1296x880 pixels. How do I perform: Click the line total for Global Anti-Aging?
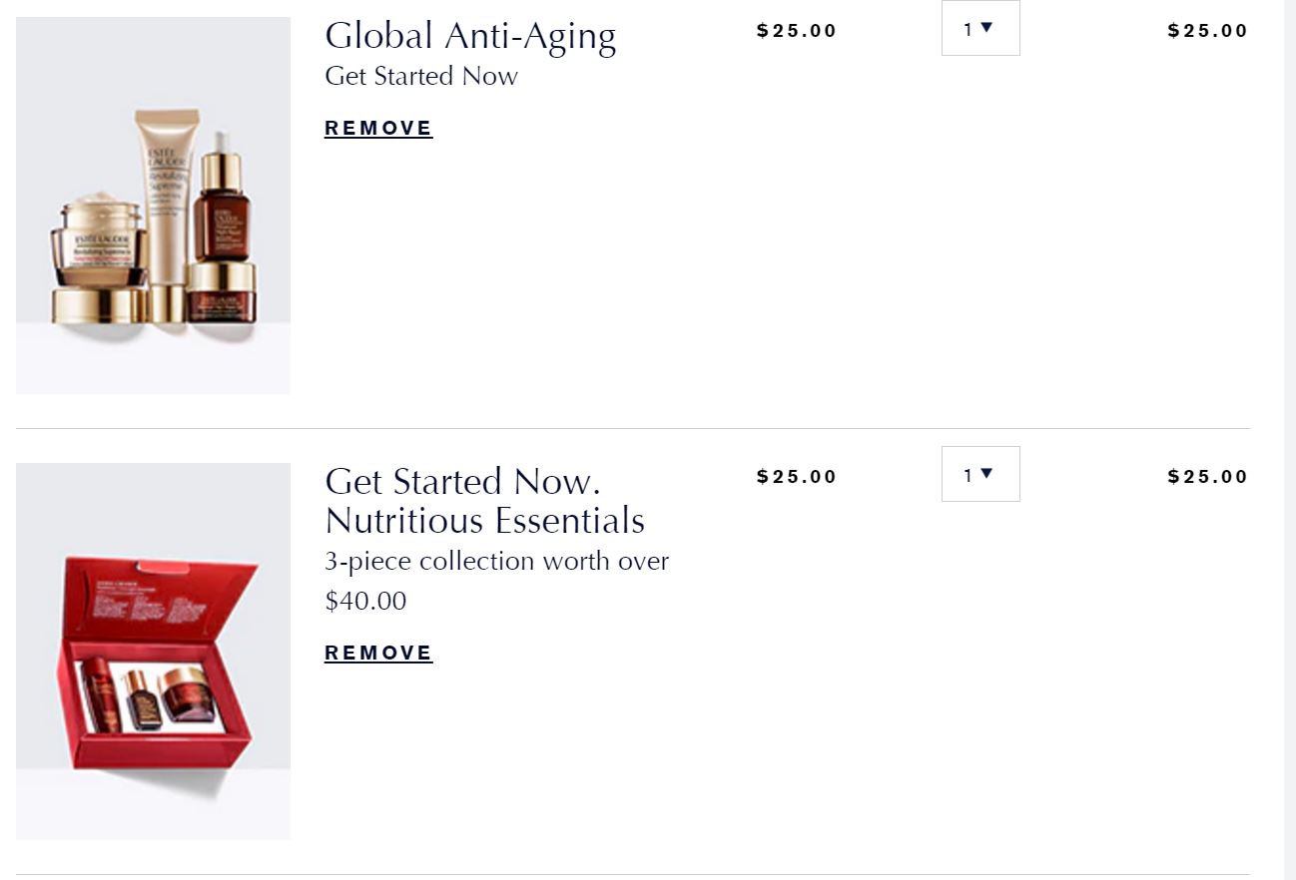tap(1207, 31)
